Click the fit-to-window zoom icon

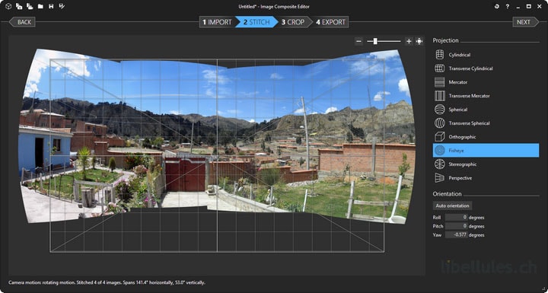point(419,41)
